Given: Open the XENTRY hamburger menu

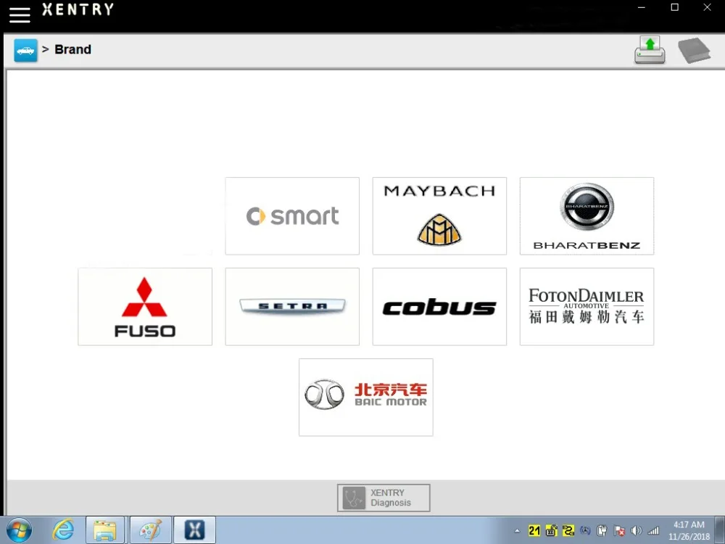Looking at the screenshot, I should [x=20, y=15].
